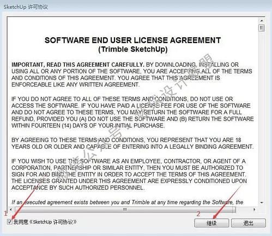Click the horizontal scrollbar right arrow
Image resolution: width=272 pixels, height=236 pixels.
(255, 210)
